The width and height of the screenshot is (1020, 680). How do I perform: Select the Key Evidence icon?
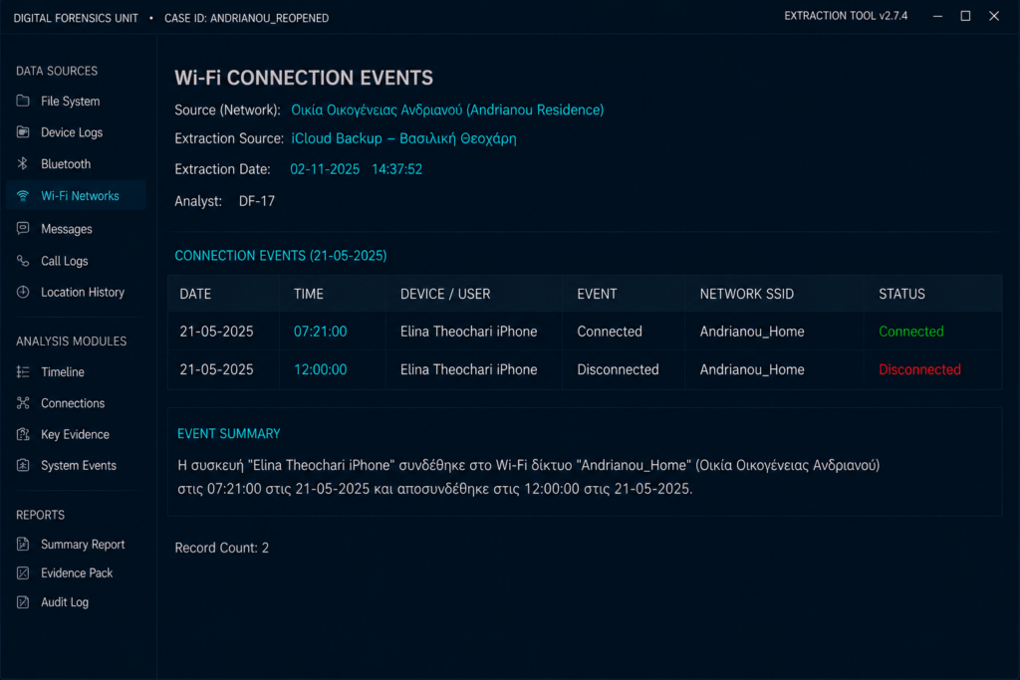coord(23,434)
